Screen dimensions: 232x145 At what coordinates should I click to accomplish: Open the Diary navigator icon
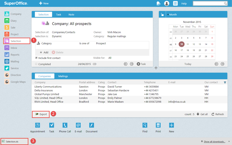pyautogui.click(x=7, y=21)
